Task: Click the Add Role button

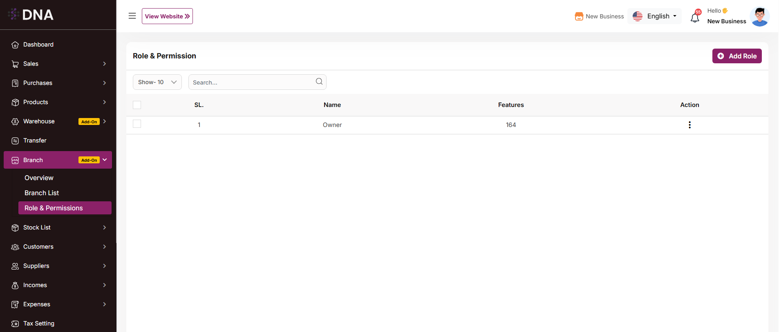Action: (736, 56)
